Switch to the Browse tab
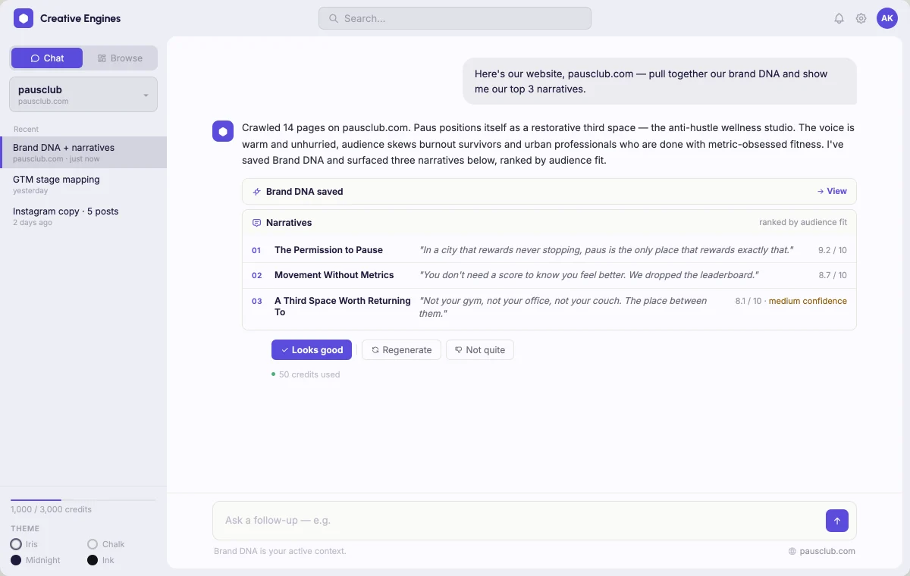This screenshot has height=576, width=910. pos(121,58)
